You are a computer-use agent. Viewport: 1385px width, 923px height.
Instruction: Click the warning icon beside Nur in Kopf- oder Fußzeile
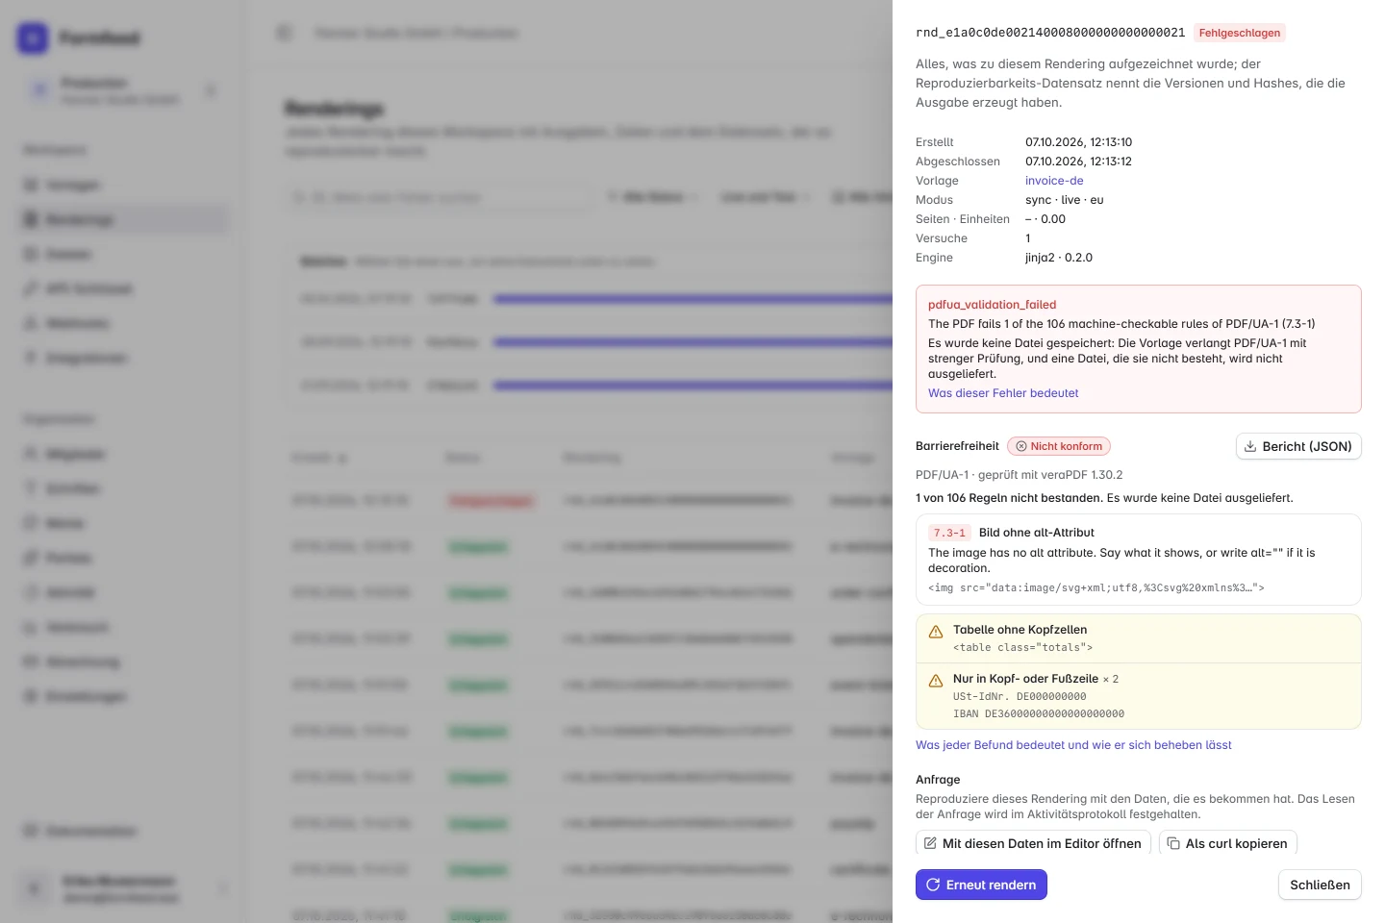[x=936, y=681]
